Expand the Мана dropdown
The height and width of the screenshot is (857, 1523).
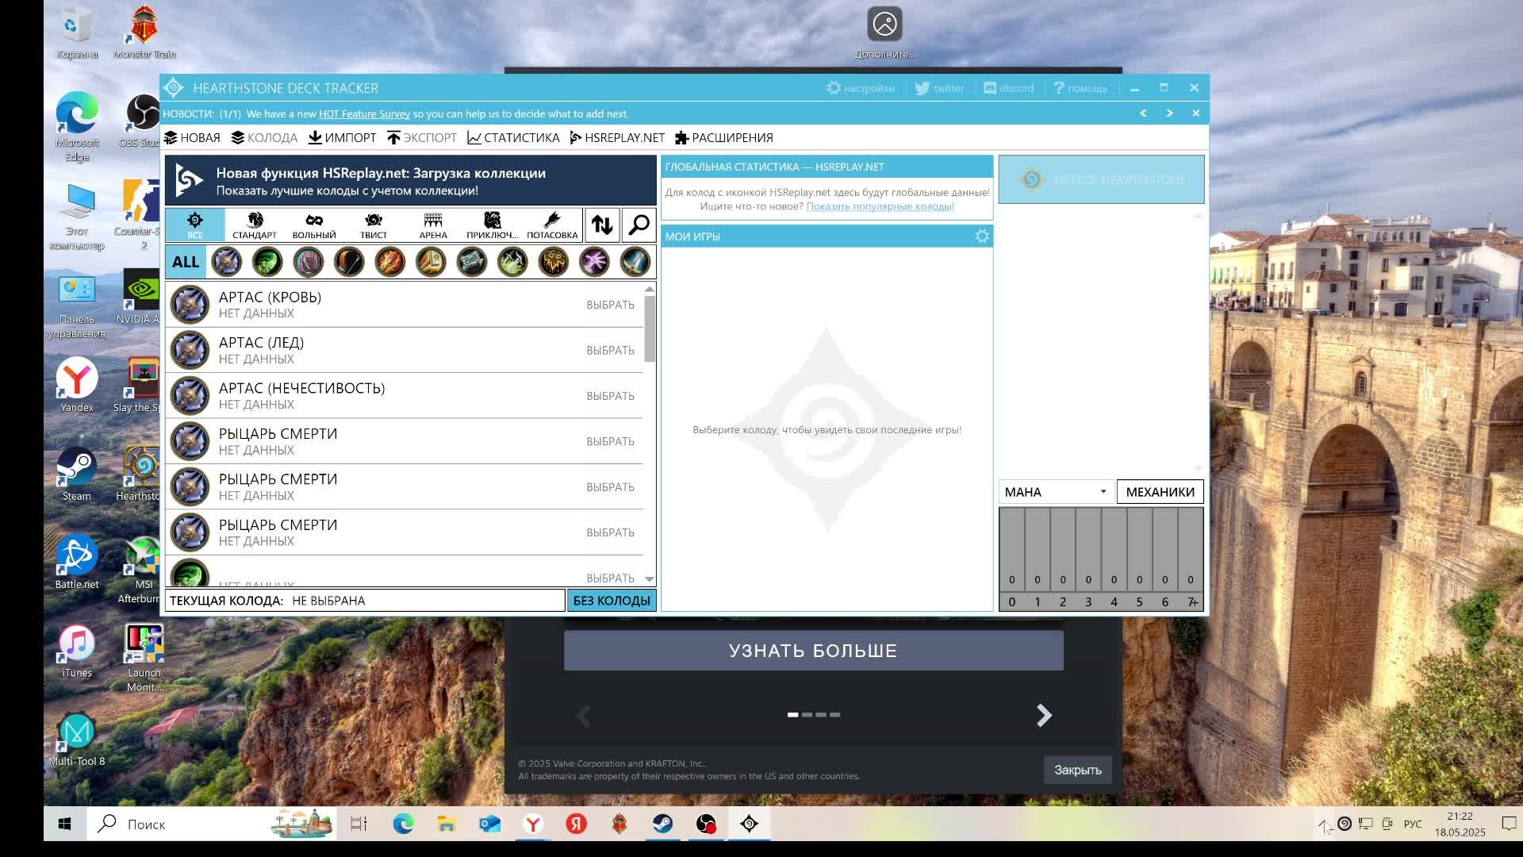pos(1056,492)
